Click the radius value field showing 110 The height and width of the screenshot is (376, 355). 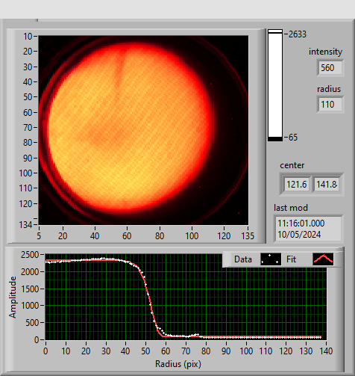[x=330, y=105]
